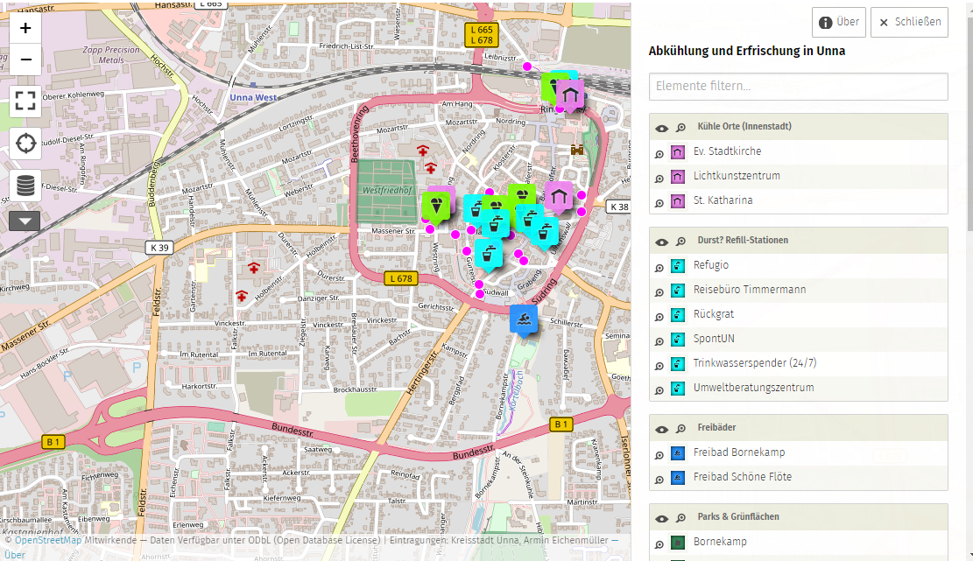
Task: Click magnifier beside Reisebüro Timmermann
Action: click(659, 292)
